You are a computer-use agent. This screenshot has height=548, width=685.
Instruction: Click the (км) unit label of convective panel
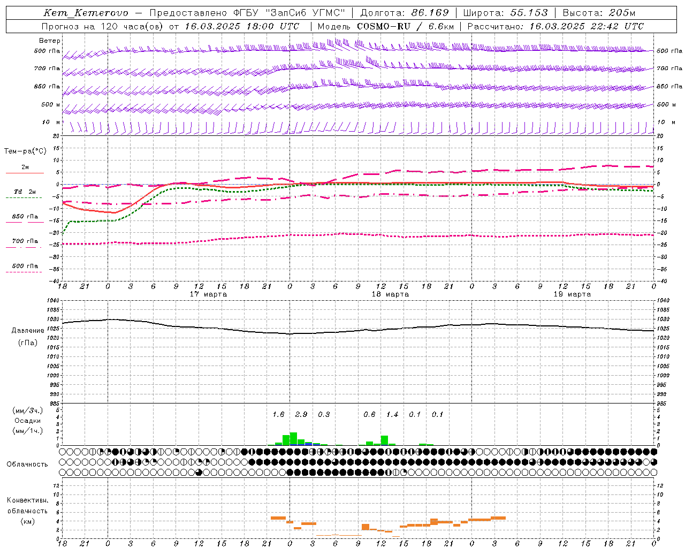tap(27, 521)
